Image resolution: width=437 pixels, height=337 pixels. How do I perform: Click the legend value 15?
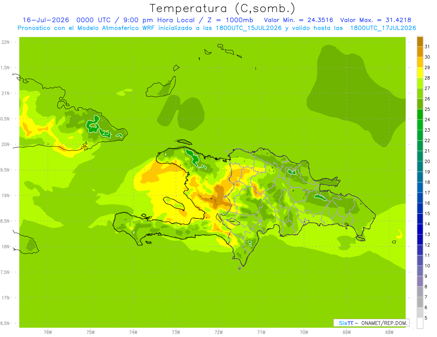(x=427, y=213)
